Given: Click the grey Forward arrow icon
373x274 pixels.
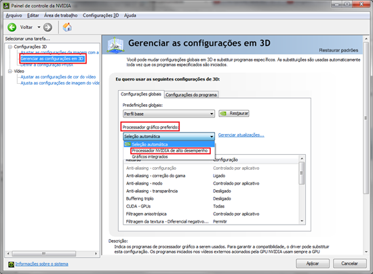Looking at the screenshot, I should tap(47, 27).
